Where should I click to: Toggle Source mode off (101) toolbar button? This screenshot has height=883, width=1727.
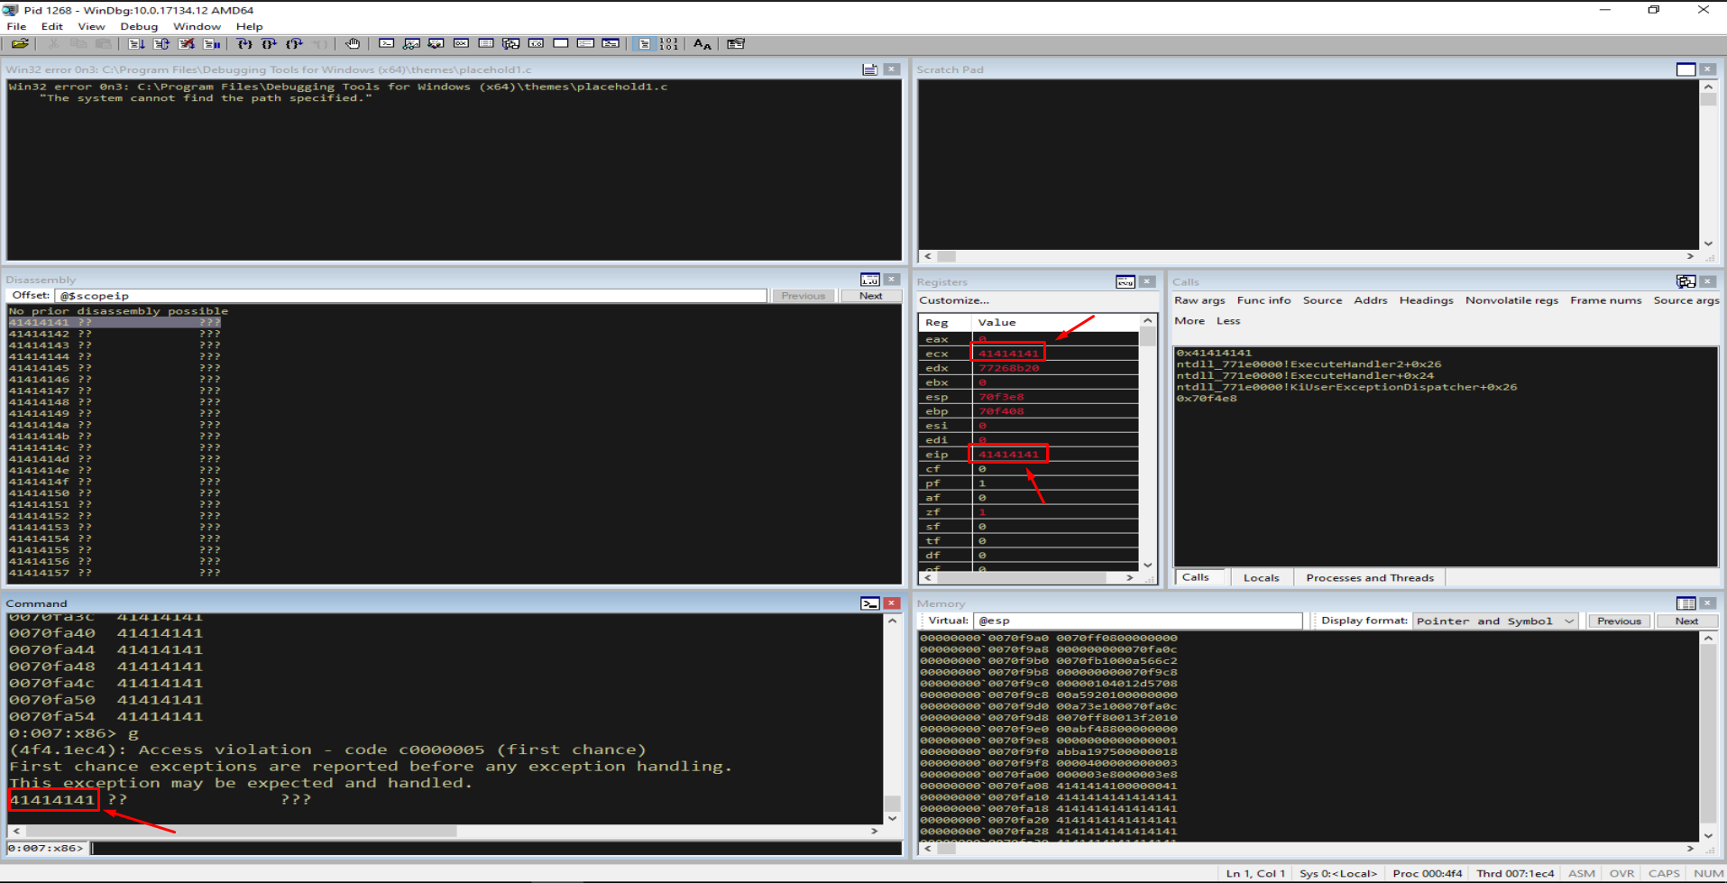point(668,43)
